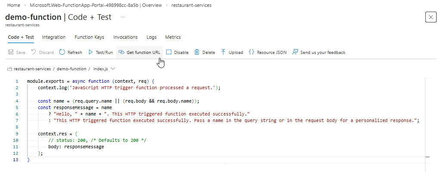Expand the index.js file dropdown
The width and height of the screenshot is (437, 172).
[x=113, y=69]
